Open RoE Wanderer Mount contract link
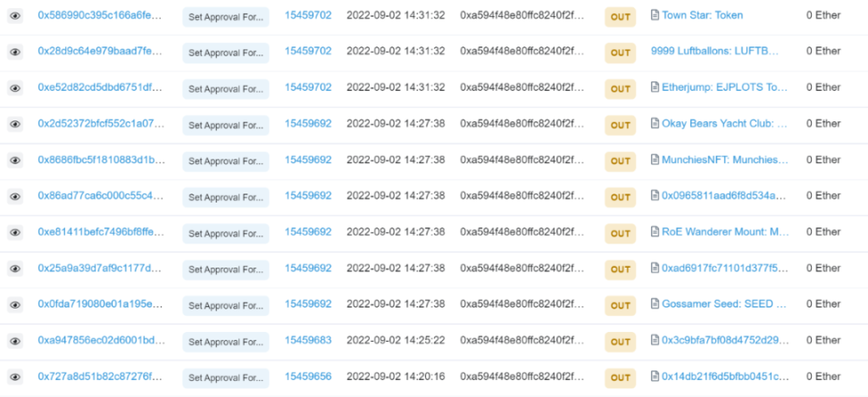Viewport: 868px width, 397px height. 725,232
